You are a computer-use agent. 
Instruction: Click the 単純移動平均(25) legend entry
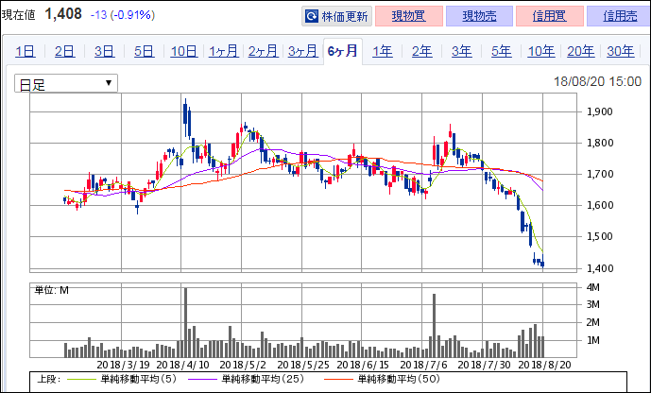pos(247,379)
